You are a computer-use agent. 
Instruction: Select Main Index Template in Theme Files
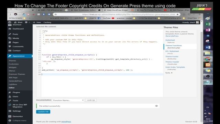click(175, 67)
